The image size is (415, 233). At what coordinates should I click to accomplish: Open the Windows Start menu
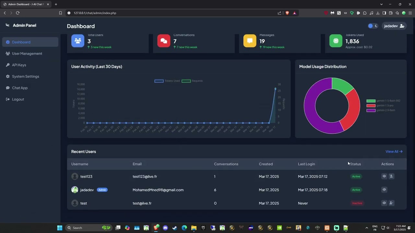click(x=60, y=228)
